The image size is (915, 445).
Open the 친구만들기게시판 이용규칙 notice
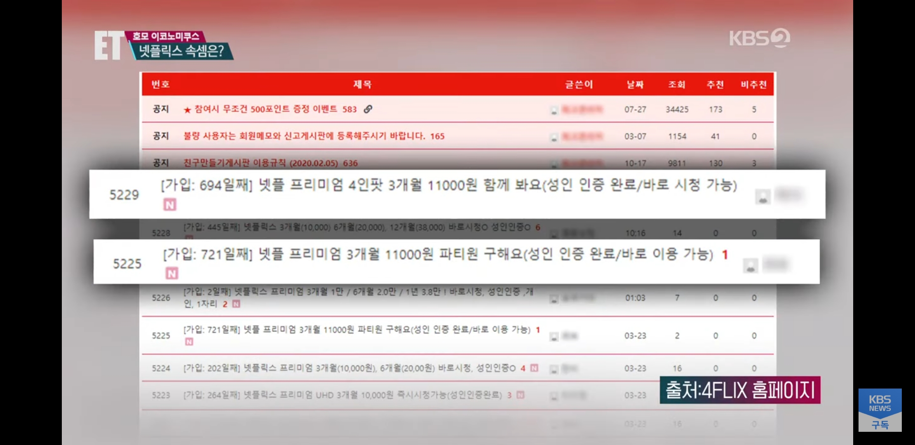point(260,163)
